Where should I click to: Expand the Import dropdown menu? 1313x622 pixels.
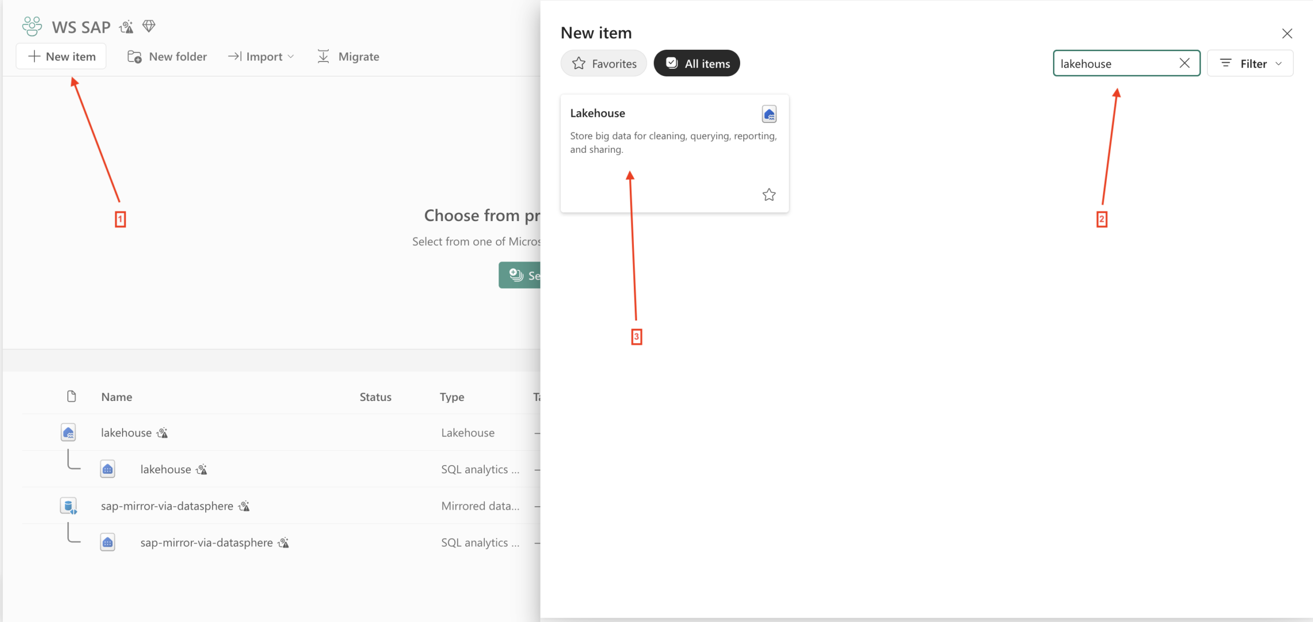click(262, 56)
